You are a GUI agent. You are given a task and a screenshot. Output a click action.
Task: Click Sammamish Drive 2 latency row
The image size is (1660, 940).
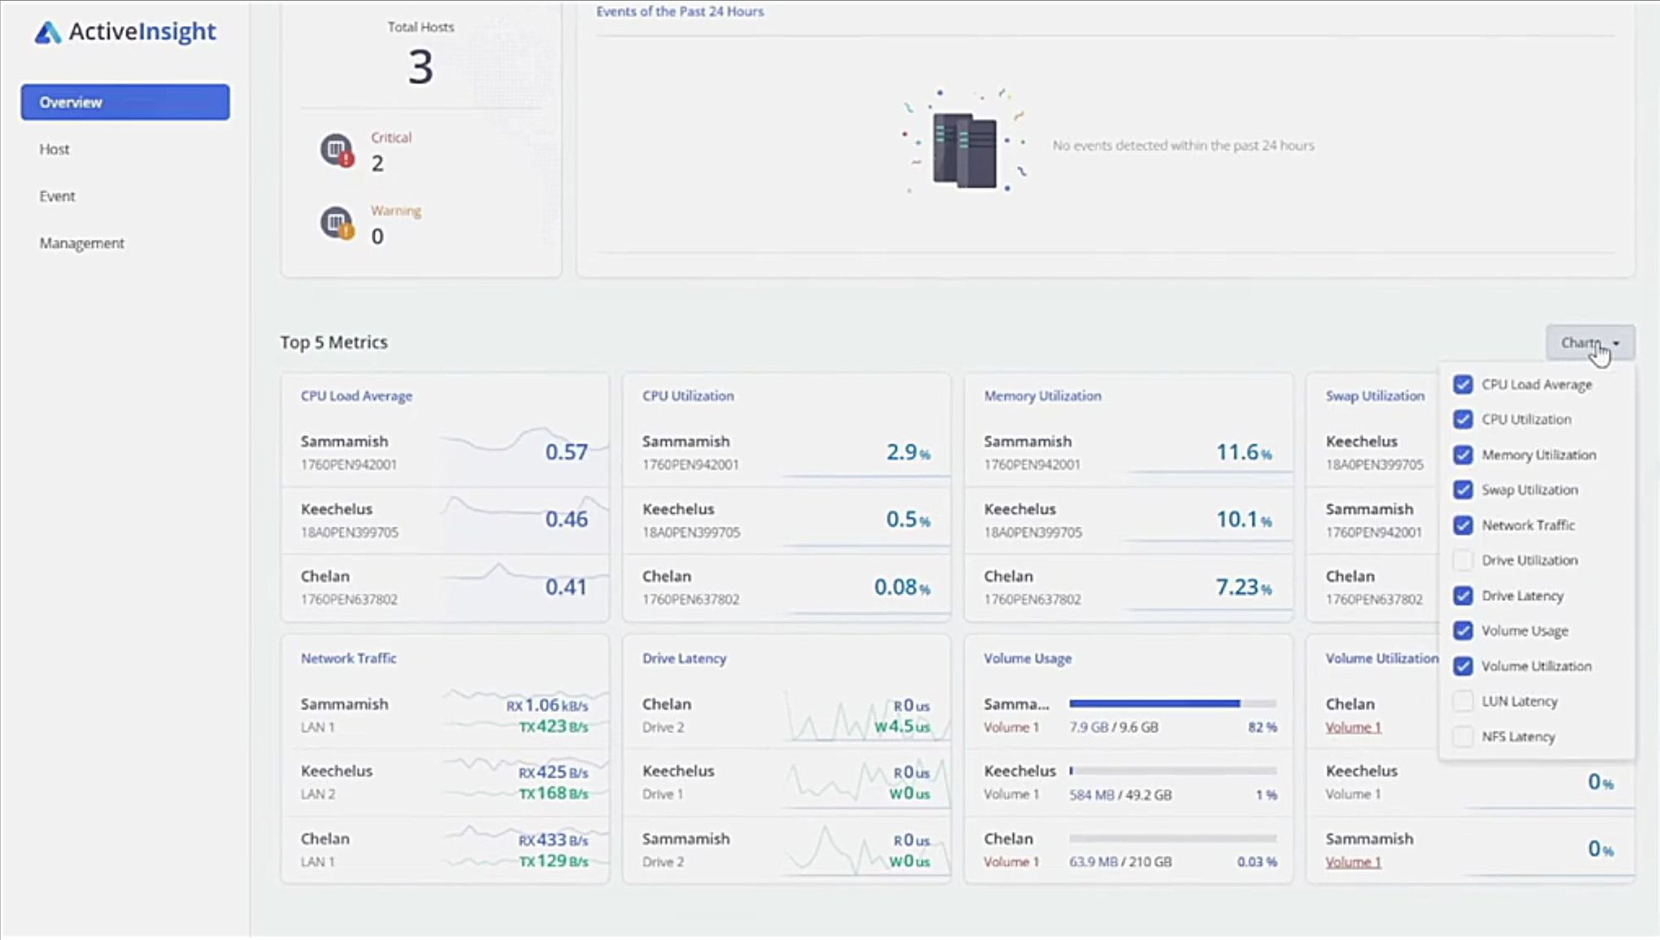coord(787,850)
